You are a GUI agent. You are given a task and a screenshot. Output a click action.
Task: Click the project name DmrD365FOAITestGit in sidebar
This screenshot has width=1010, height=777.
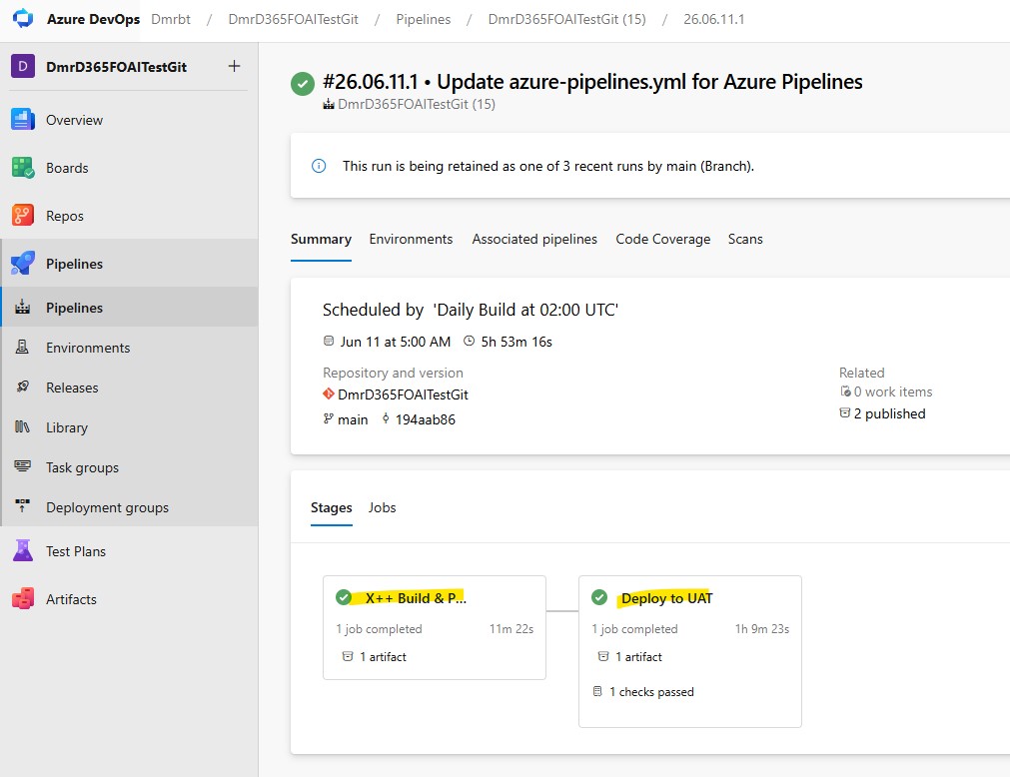(116, 67)
